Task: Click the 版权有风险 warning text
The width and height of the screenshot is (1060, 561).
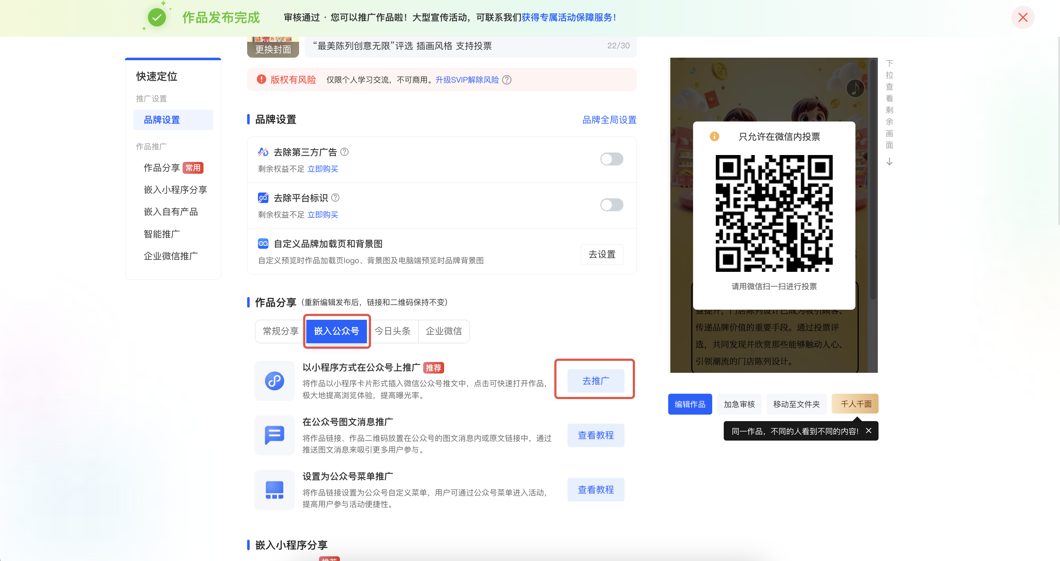Action: pyautogui.click(x=293, y=80)
